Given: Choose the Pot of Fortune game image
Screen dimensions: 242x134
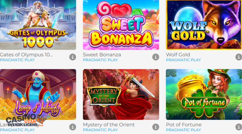Looking at the screenshot, I should 204,95.
